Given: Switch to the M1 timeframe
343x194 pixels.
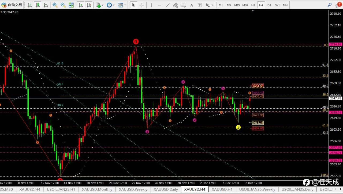Looking at the screenshot, I should tap(221, 5).
